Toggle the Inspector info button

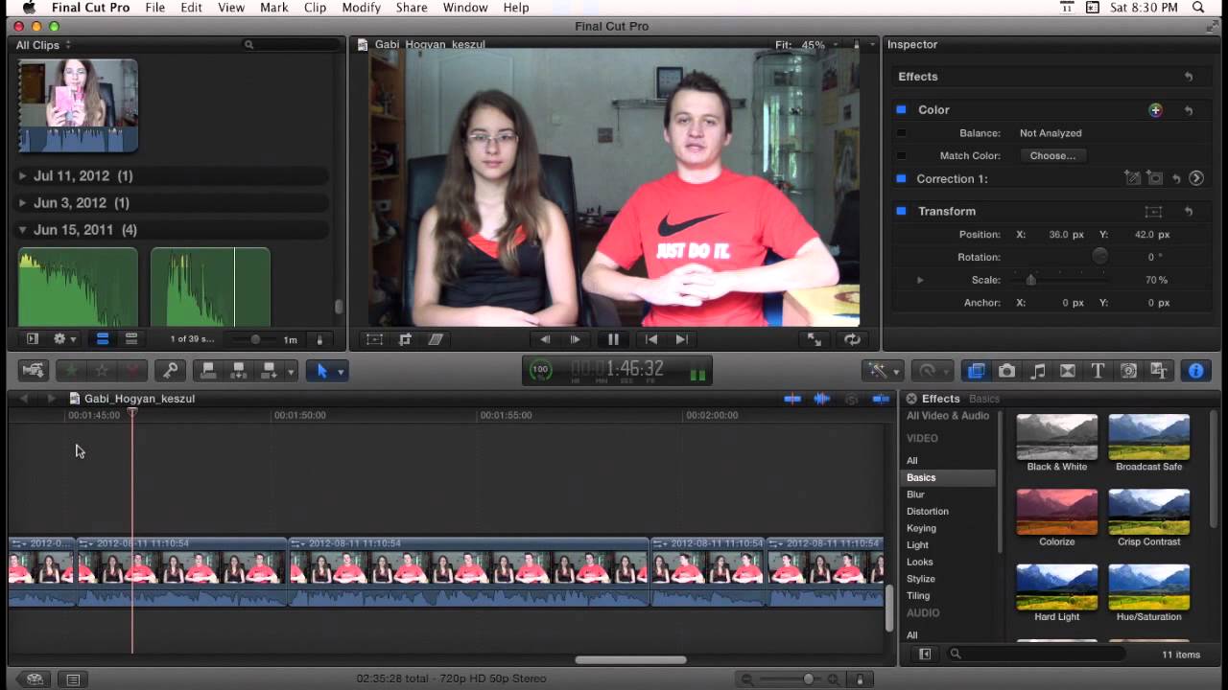[1195, 371]
